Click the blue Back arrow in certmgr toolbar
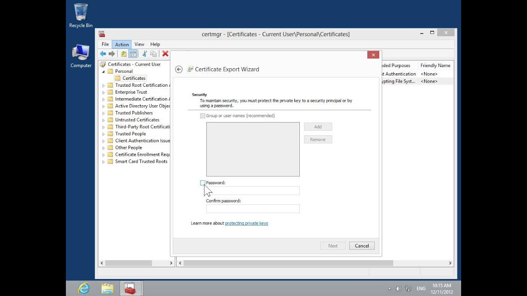 pyautogui.click(x=103, y=54)
